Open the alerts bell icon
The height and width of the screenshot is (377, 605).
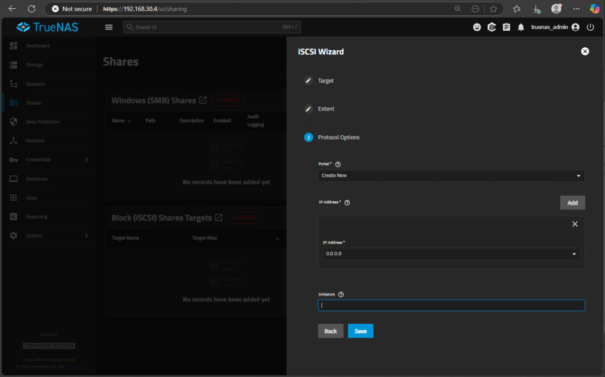tap(521, 27)
